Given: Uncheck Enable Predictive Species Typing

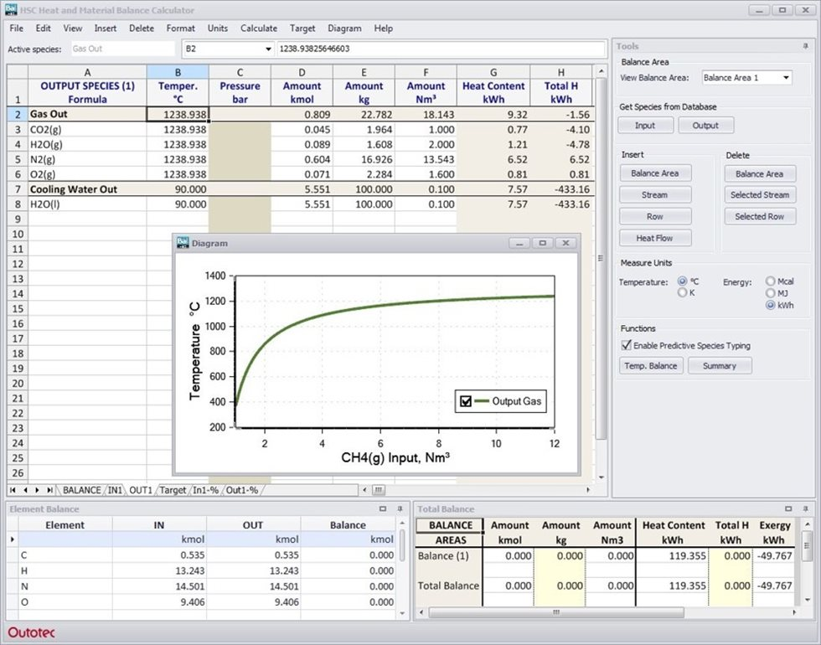Looking at the screenshot, I should coord(625,345).
